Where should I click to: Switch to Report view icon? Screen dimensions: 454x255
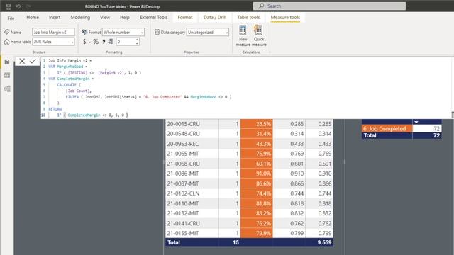tap(7, 62)
